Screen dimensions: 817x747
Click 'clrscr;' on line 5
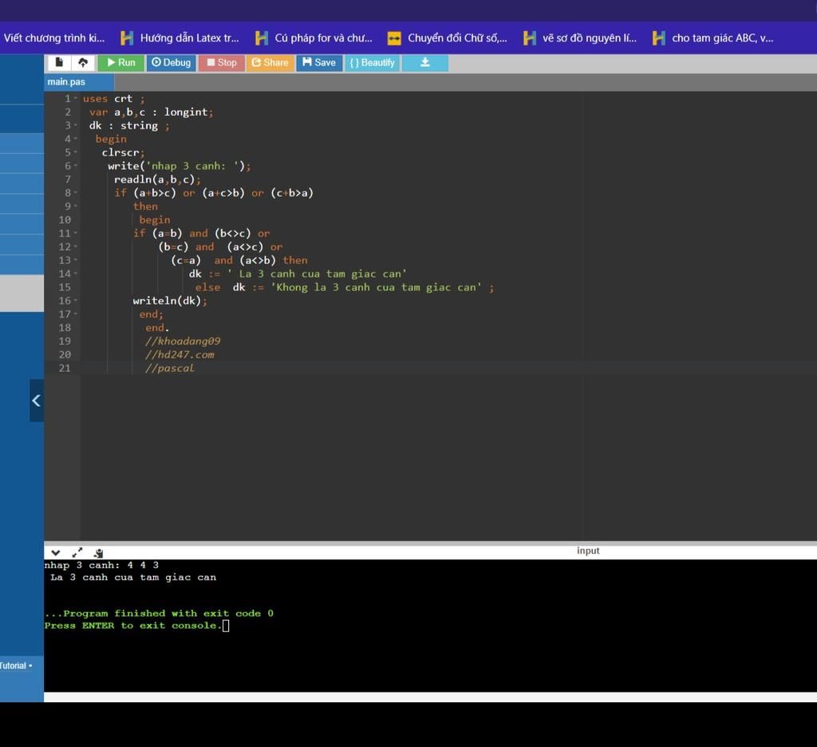[x=123, y=152]
